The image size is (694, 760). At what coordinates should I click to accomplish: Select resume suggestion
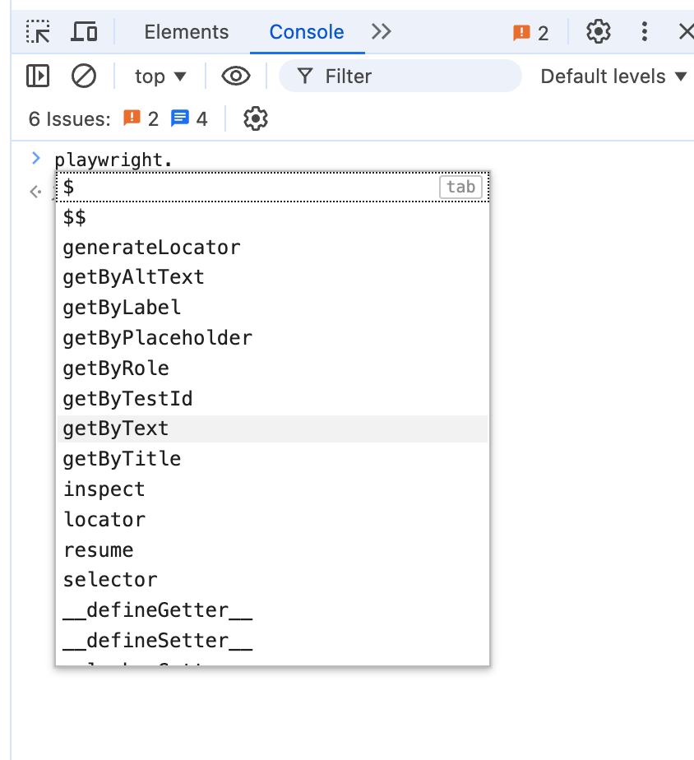click(x=273, y=550)
